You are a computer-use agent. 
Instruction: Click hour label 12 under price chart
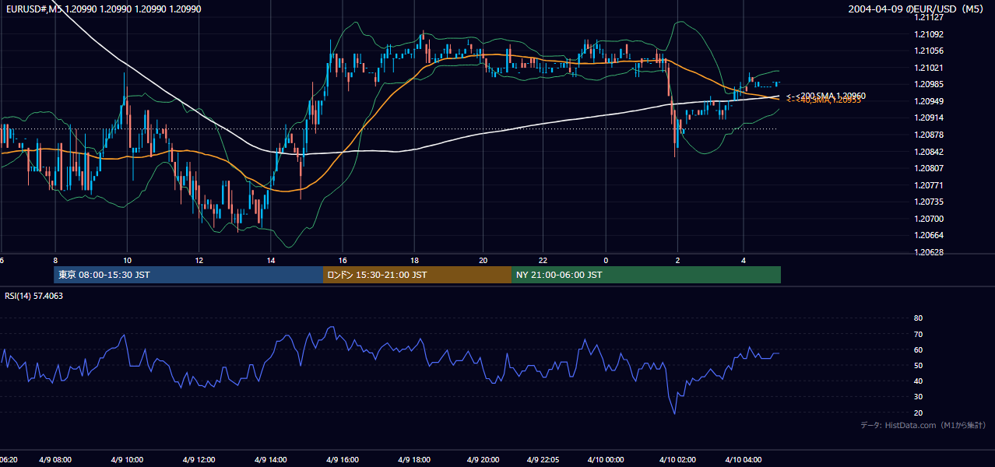pos(199,260)
